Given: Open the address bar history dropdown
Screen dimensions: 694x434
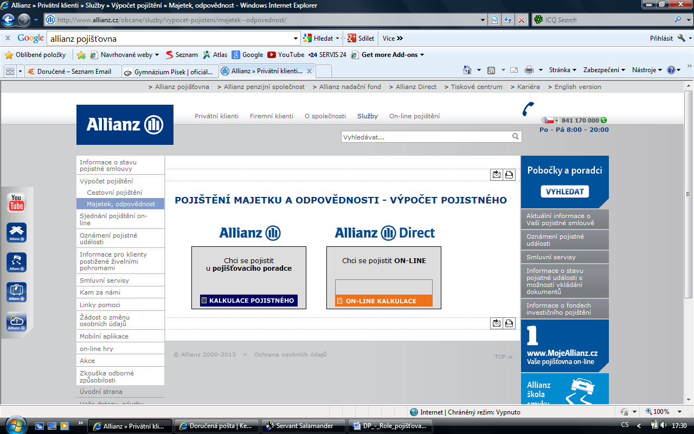Looking at the screenshot, I should click(484, 20).
